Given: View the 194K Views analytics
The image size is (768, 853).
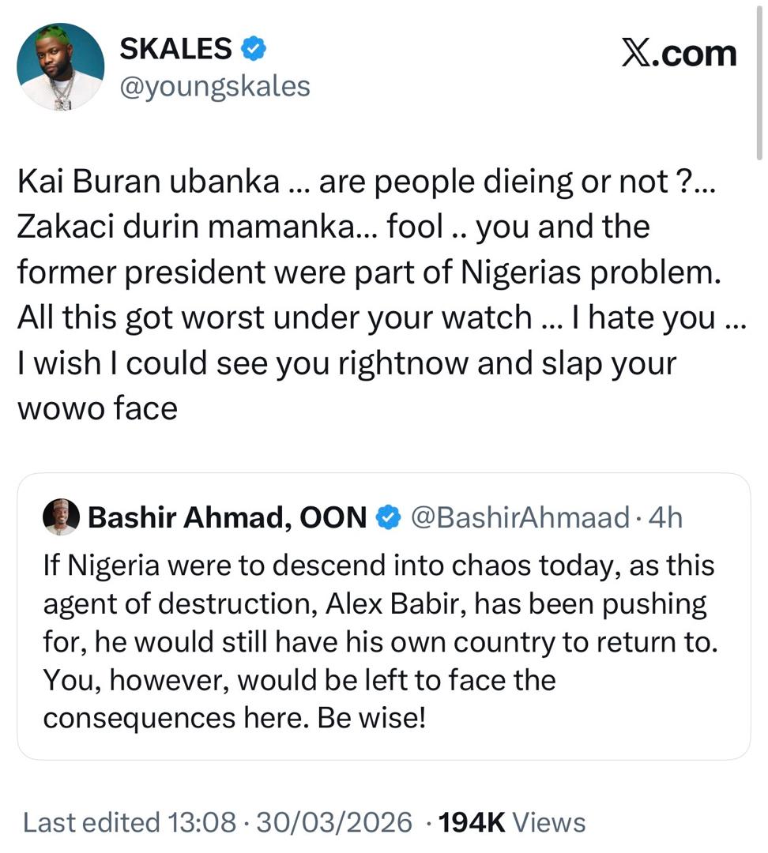Looking at the screenshot, I should pyautogui.click(x=513, y=822).
